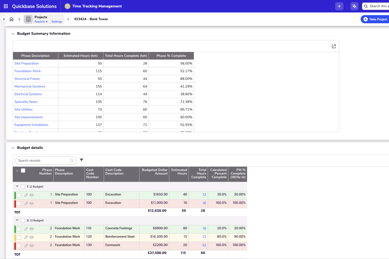
Task: Click the plus icon in top bar
Action: pyautogui.click(x=339, y=6)
